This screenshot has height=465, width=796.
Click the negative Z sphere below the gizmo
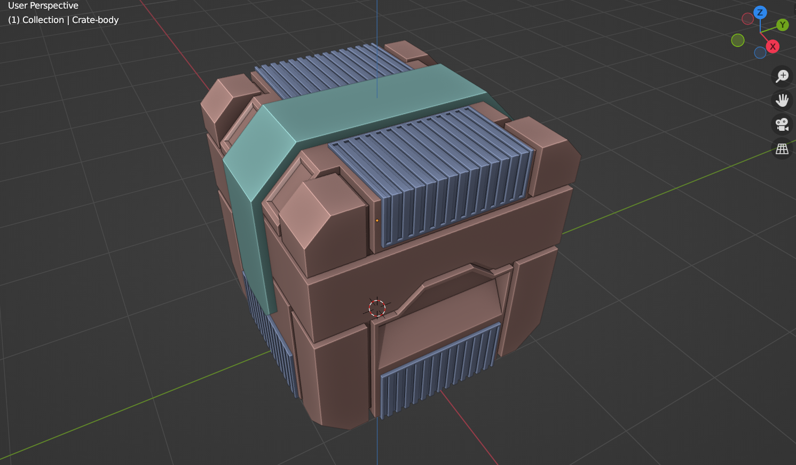[760, 52]
